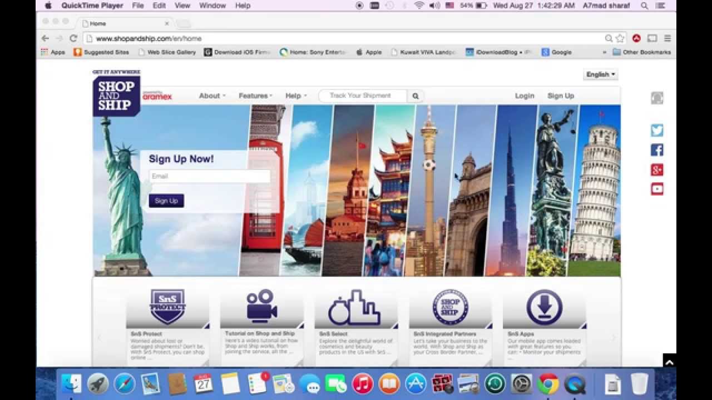Click the purple Sign Up button
The image size is (712, 400).
point(166,201)
